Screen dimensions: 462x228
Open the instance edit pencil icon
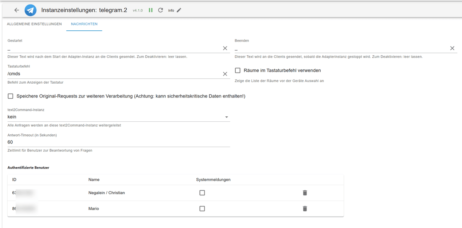tap(177, 10)
